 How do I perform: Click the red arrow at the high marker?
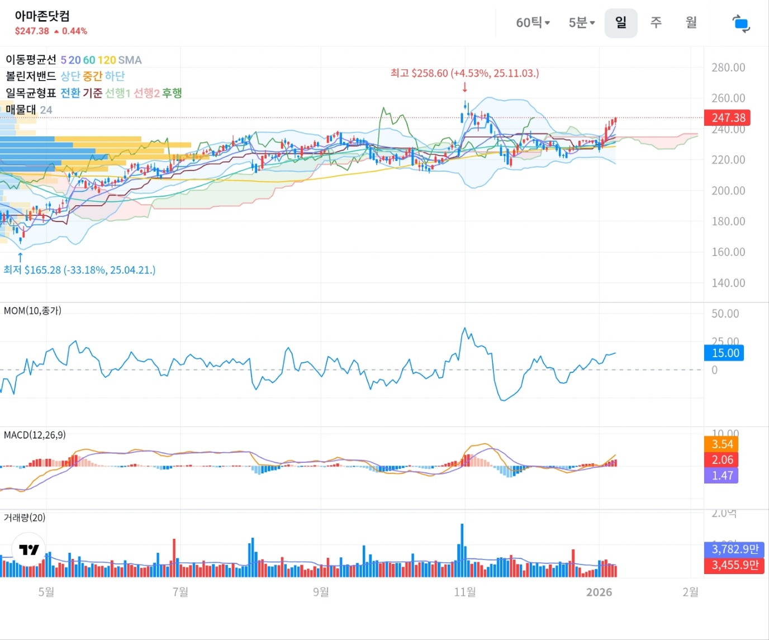coord(464,87)
